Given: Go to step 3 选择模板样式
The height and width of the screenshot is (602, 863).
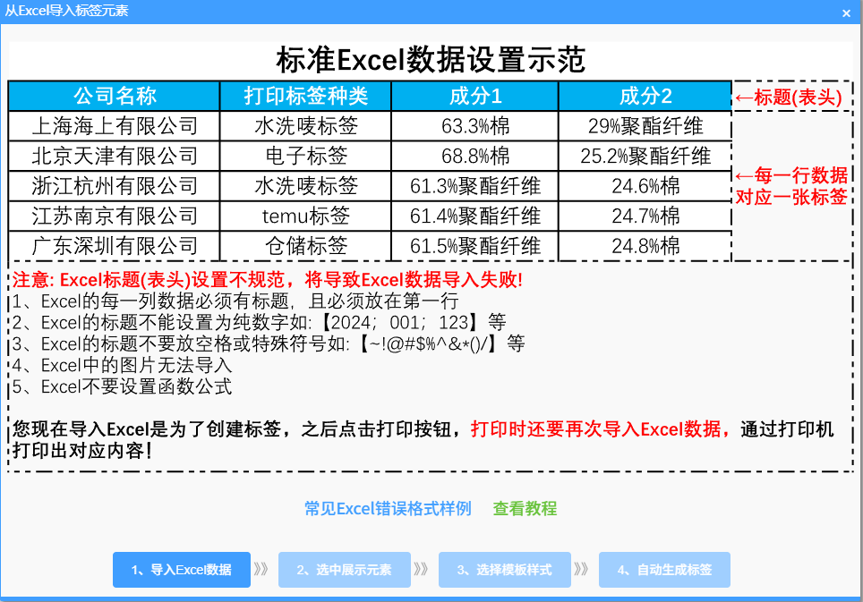Looking at the screenshot, I should click(x=504, y=570).
